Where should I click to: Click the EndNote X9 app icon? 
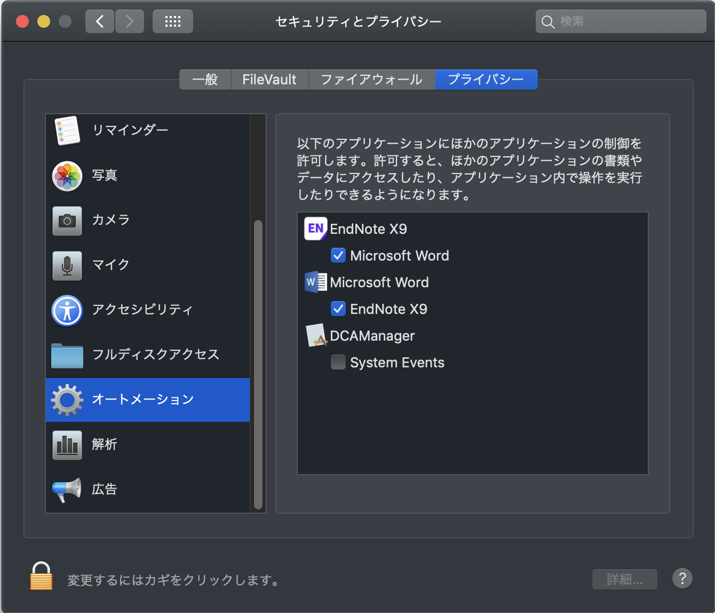[x=316, y=229]
